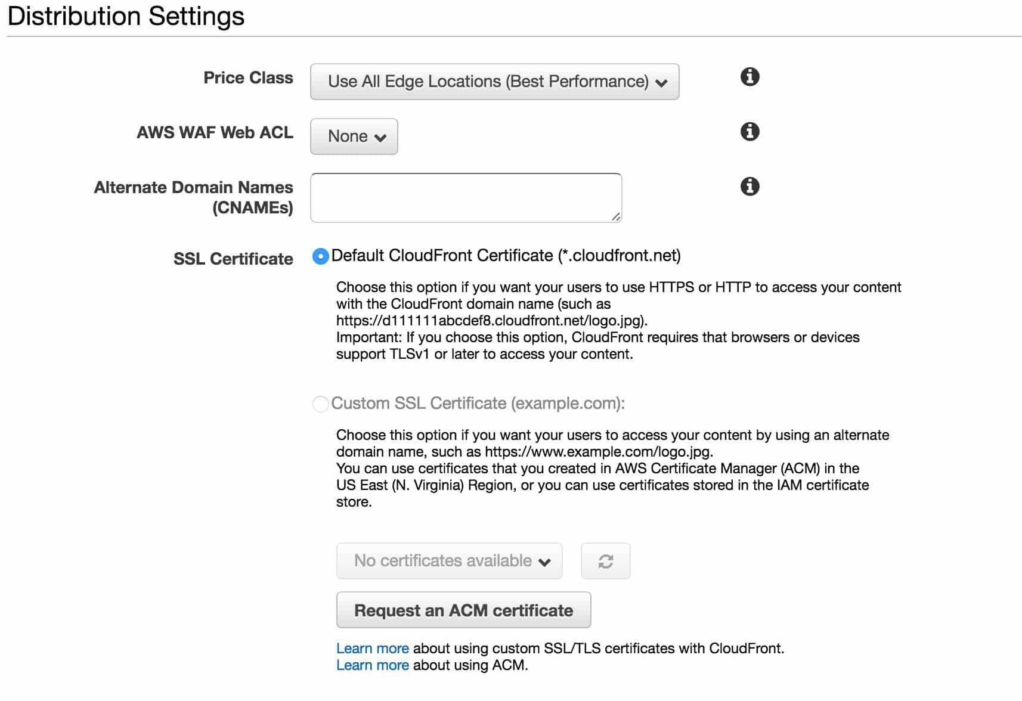Enable the (*.cloudfront.net) certificate choice
This screenshot has width=1022, height=701.
[x=321, y=255]
